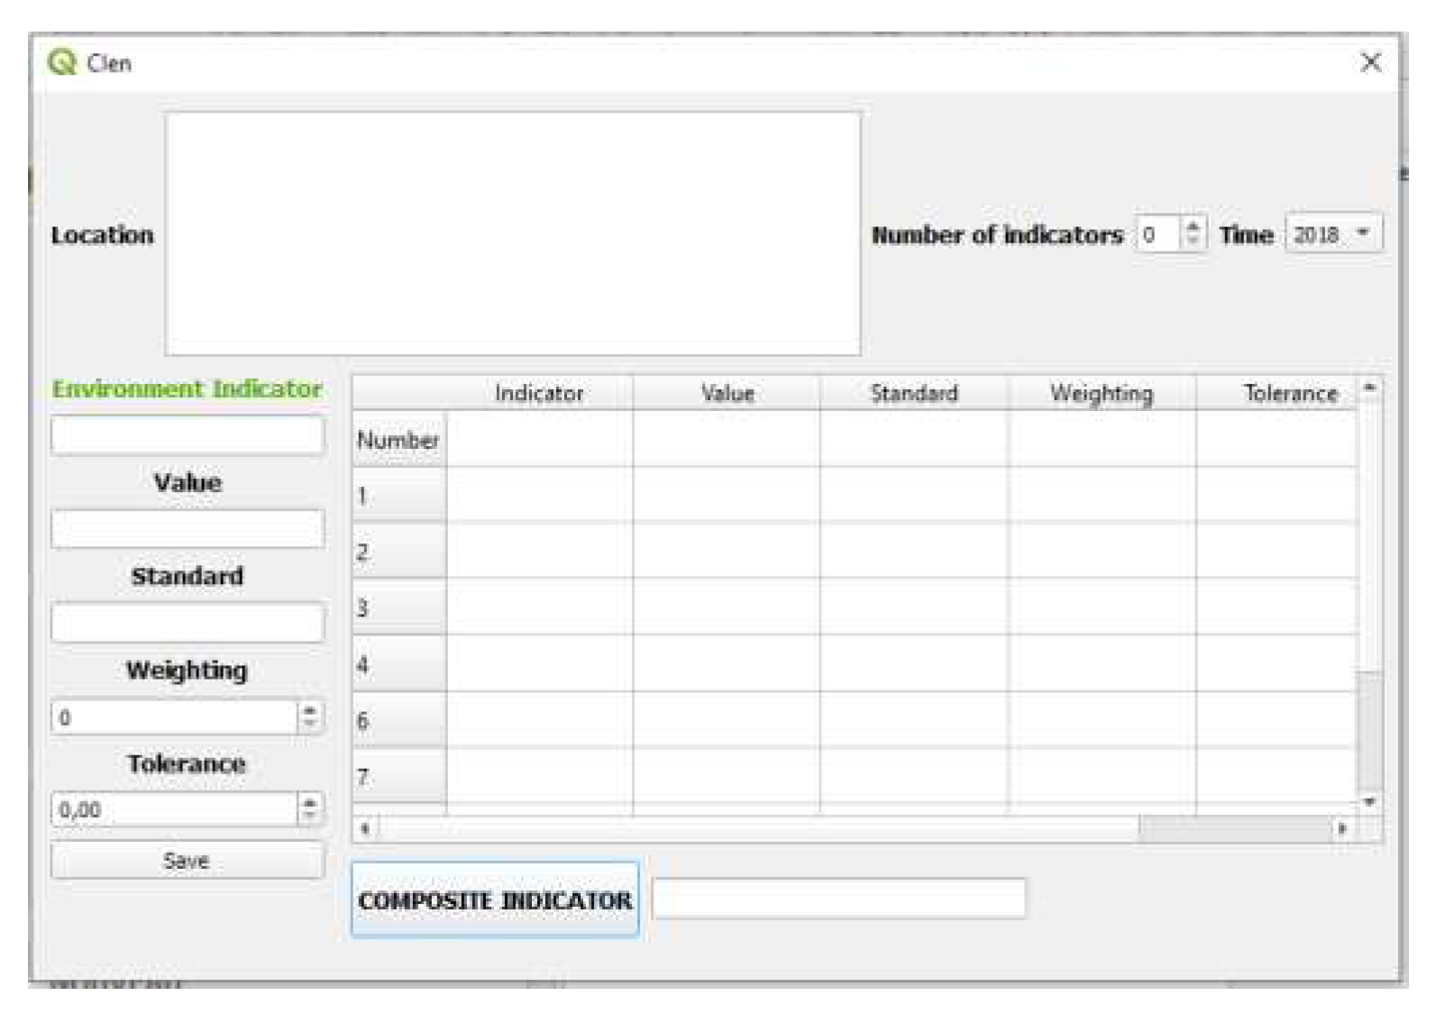Close the Clen dialog window
The image size is (1445, 1014).
[1370, 62]
